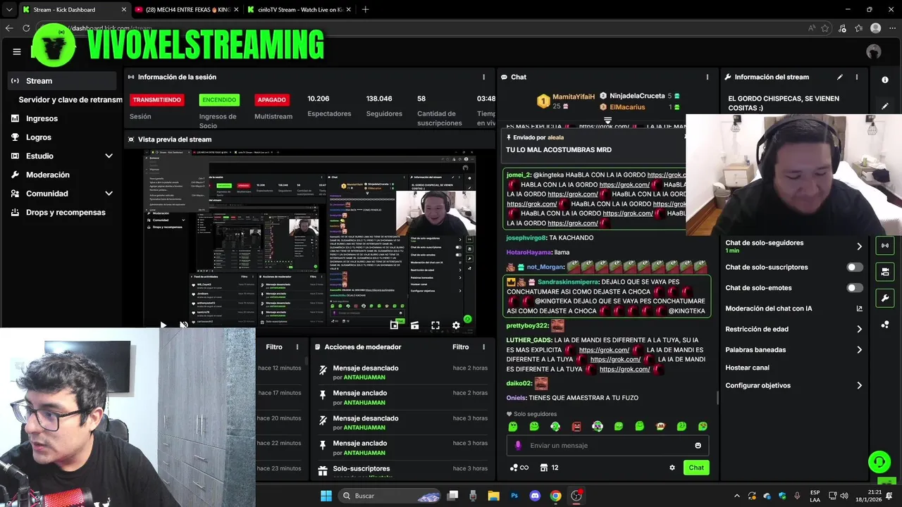Click username josephvirgo8 in chat
The image size is (902, 507).
[x=526, y=237]
